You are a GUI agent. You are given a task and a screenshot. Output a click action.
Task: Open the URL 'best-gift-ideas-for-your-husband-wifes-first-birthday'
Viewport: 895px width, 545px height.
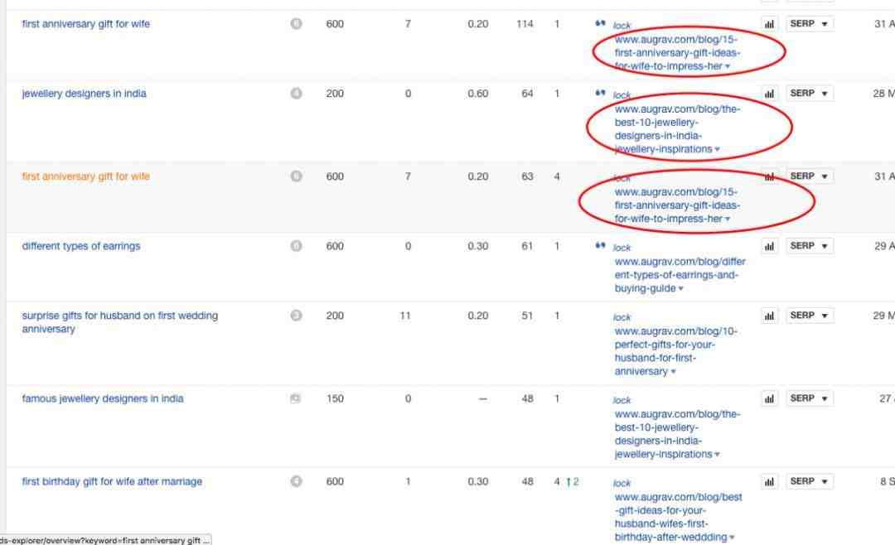coord(678,517)
